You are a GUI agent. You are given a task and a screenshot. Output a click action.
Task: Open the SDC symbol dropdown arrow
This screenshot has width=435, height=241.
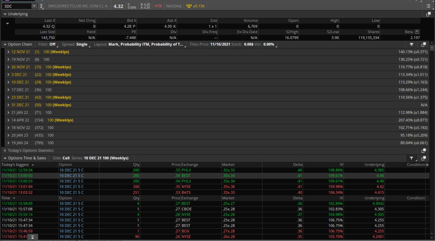34,6
